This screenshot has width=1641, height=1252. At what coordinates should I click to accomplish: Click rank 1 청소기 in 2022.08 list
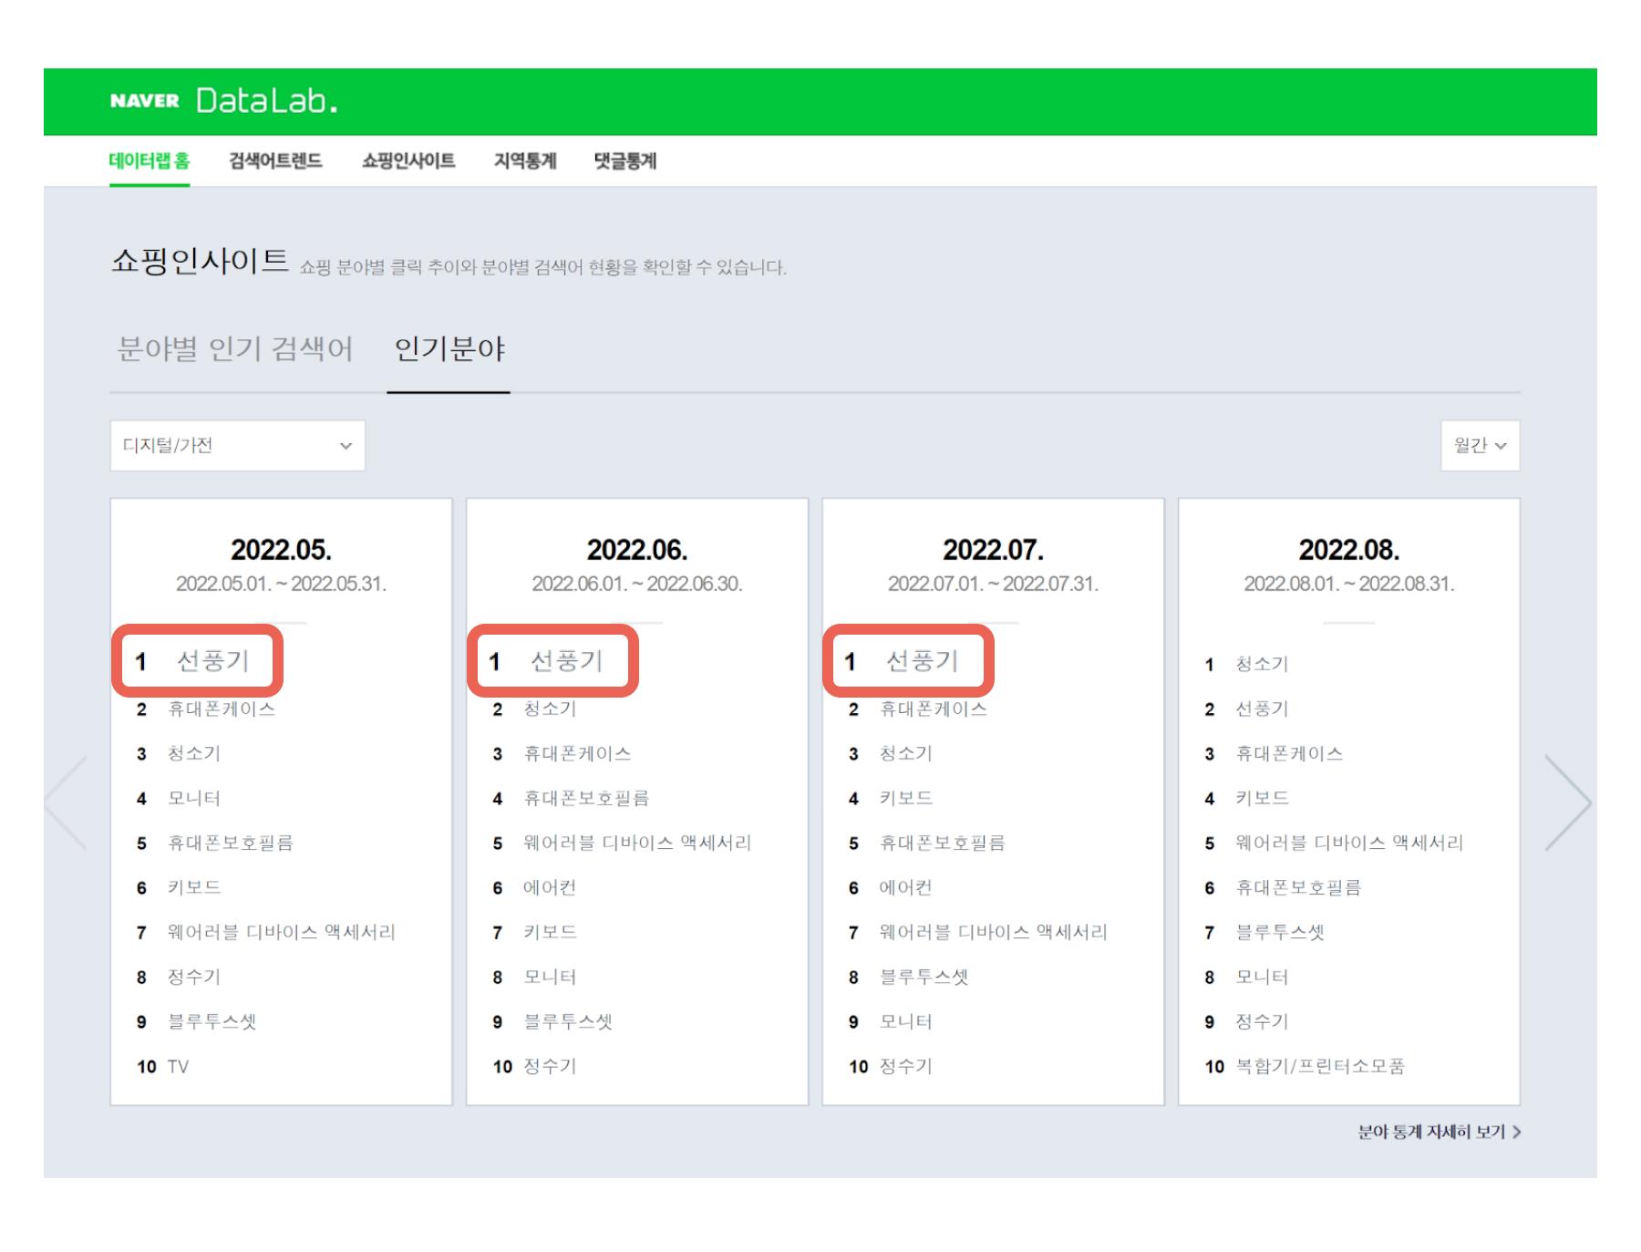(1262, 664)
